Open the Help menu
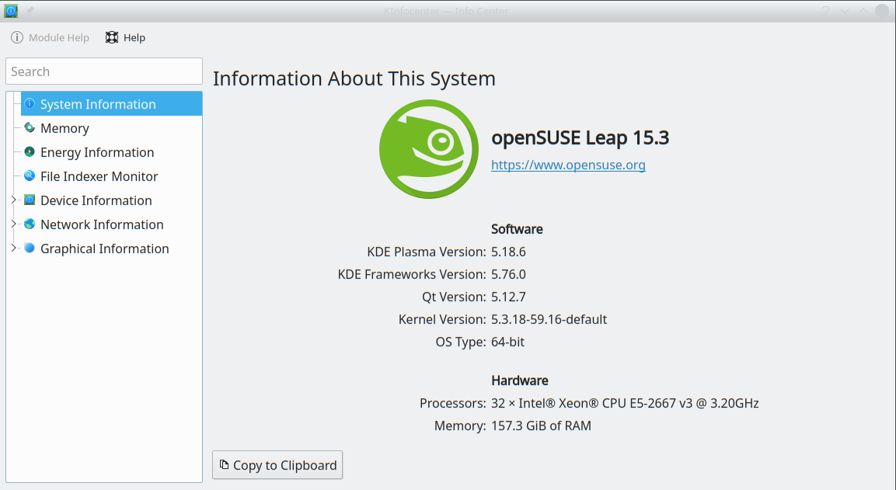 tap(125, 37)
